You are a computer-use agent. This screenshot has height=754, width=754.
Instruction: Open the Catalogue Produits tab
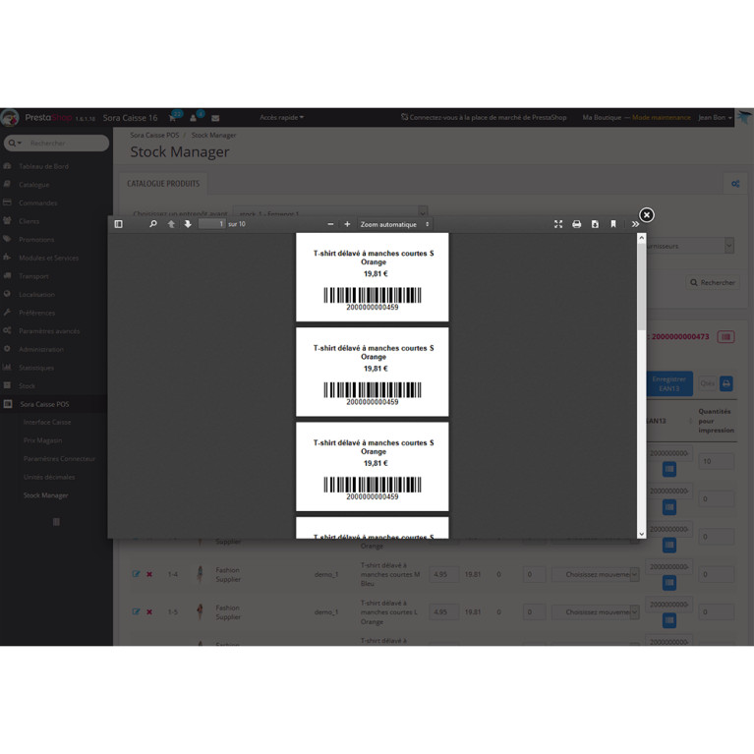[x=163, y=184]
